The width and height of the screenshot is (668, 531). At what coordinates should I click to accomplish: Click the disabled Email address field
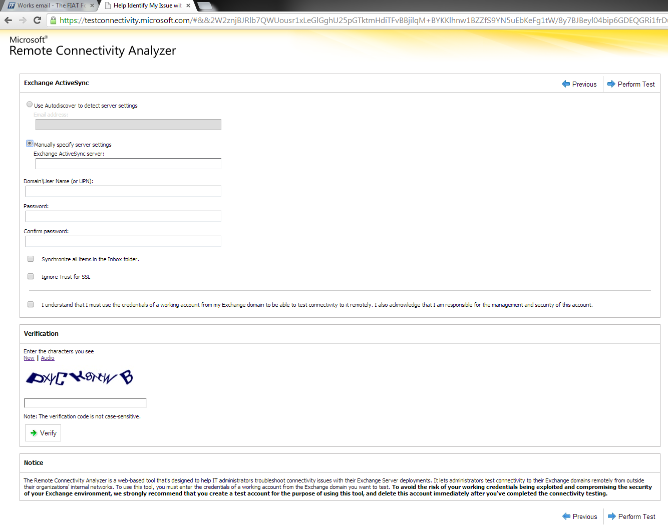click(x=128, y=125)
